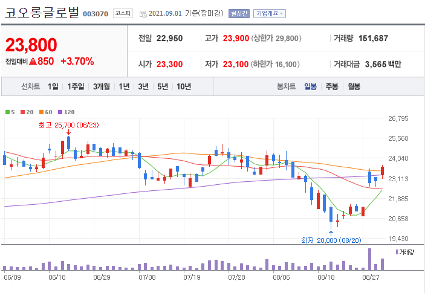Click the red 20-day moving average swatch
The width and height of the screenshot is (425, 293).
23,112
